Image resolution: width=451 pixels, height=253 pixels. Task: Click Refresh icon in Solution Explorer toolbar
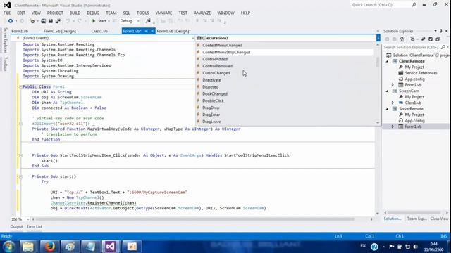pyautogui.click(x=431, y=39)
